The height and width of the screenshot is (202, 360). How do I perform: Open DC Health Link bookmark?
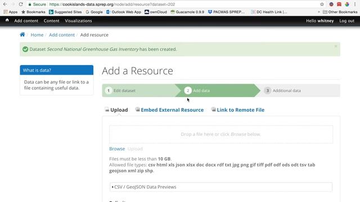(269, 12)
